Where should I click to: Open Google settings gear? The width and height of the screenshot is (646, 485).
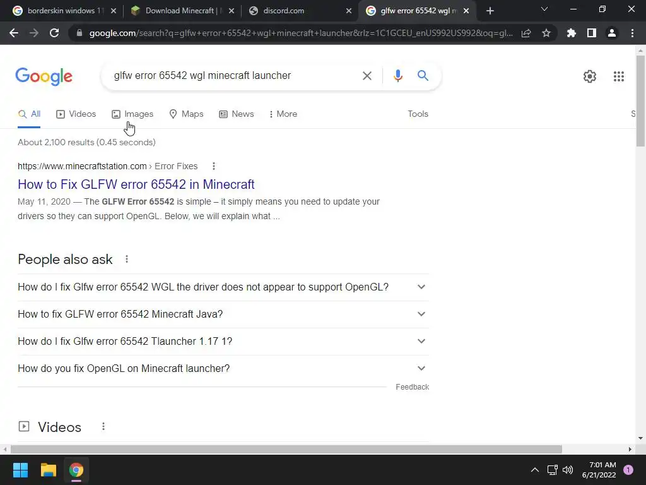590,76
